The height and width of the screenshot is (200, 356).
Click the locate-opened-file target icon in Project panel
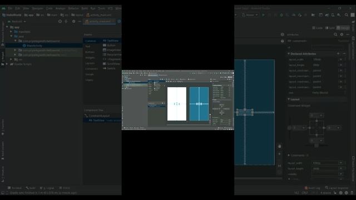click(x=60, y=21)
